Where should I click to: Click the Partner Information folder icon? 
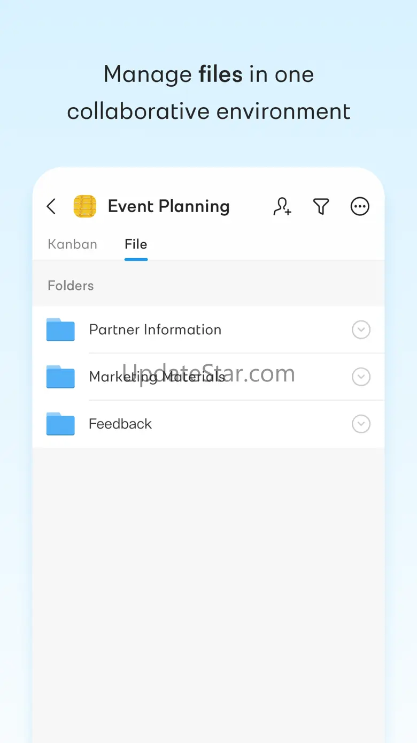point(60,329)
